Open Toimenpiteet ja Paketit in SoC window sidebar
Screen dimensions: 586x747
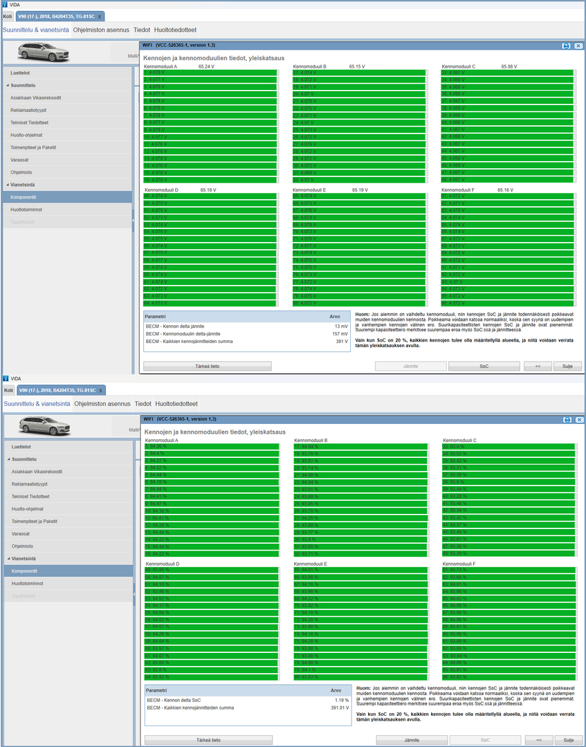tap(68, 522)
